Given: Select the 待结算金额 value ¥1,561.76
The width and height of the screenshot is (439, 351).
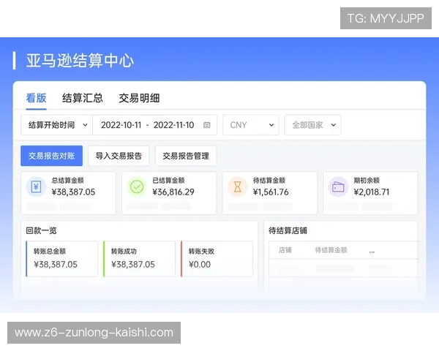Looking at the screenshot, I should [271, 192].
